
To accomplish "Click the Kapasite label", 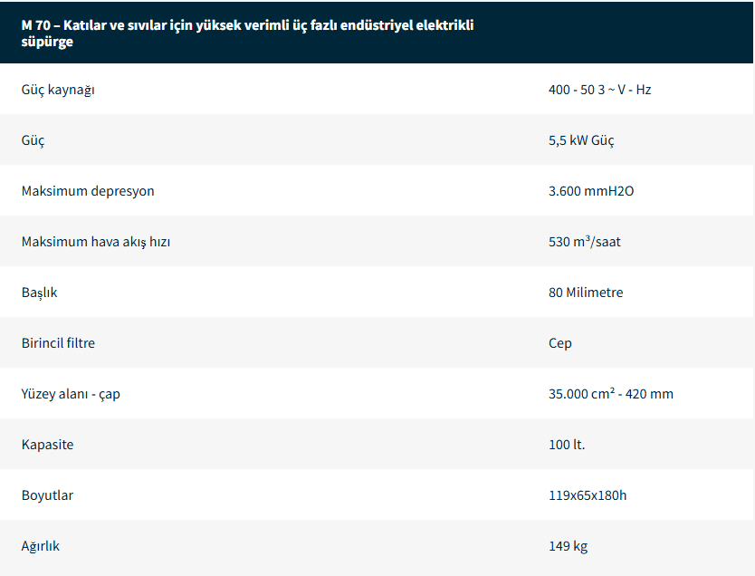I will 48,445.
